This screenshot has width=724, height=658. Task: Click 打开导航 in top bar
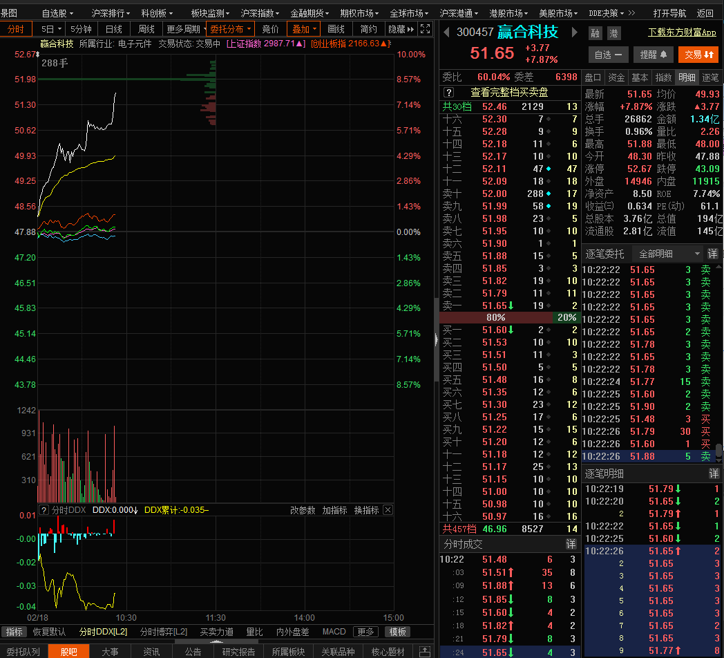[669, 13]
